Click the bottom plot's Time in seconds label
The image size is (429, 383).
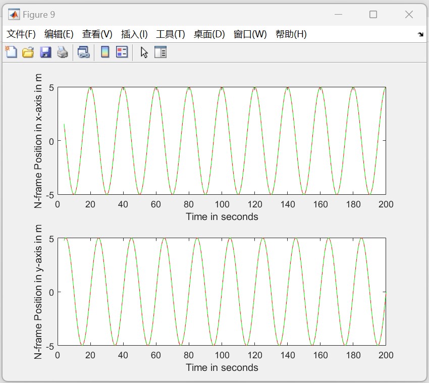click(222, 368)
